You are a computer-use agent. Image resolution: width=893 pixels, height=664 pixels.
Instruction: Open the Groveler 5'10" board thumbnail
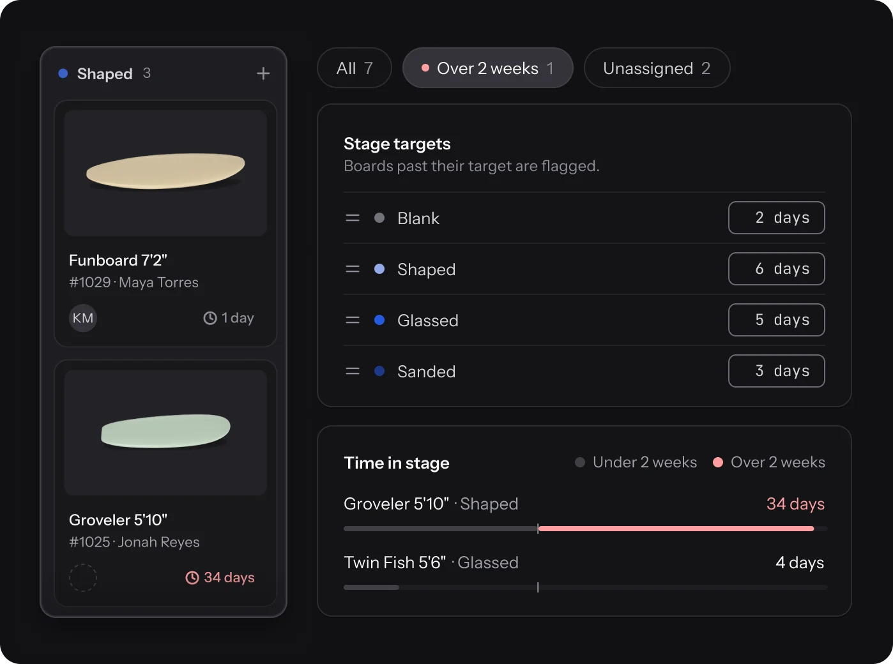165,433
